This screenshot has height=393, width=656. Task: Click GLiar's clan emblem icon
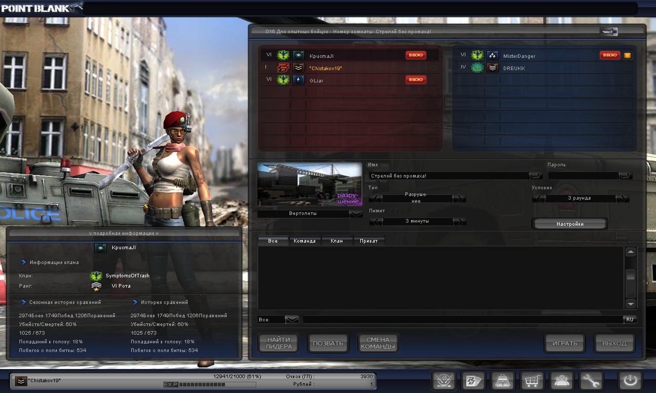click(x=283, y=80)
